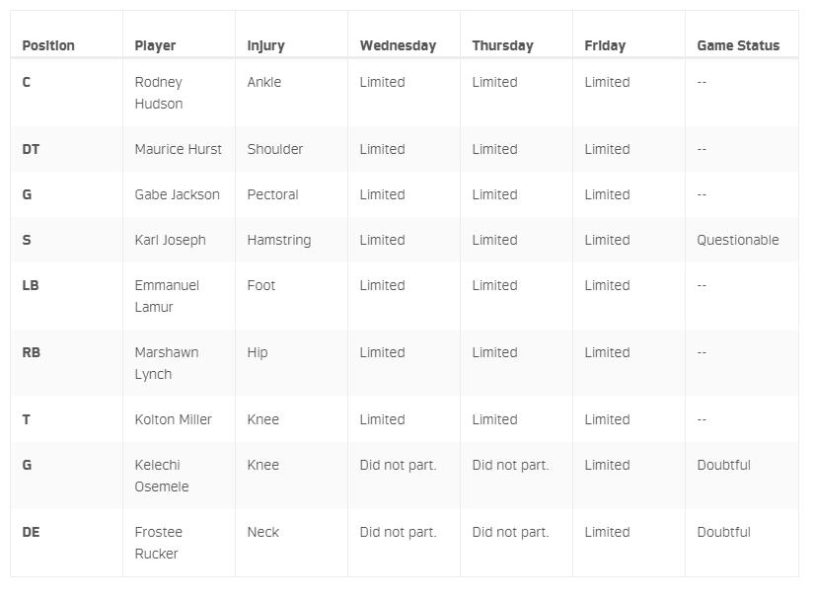
Task: Click Karl Joseph's Questionable status
Action: click(738, 240)
